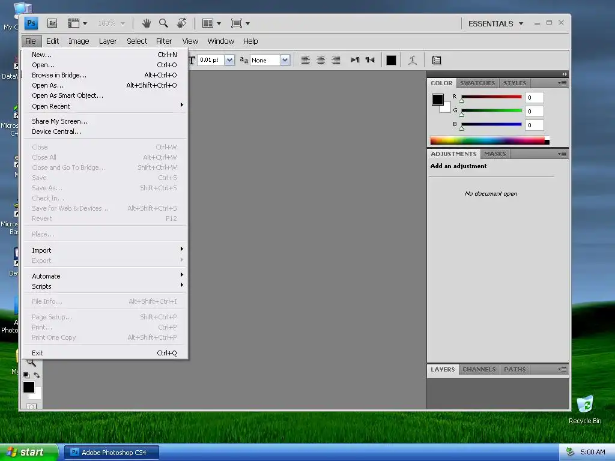The height and width of the screenshot is (461, 615).
Task: Choose Browse in Bridge... menu entry
Action: [105, 75]
